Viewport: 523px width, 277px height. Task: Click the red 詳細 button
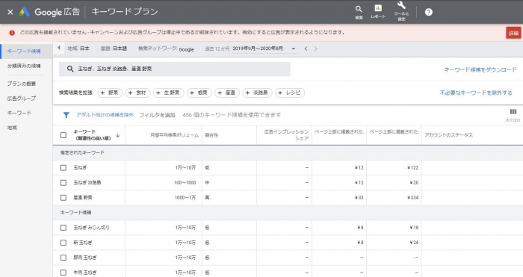pyautogui.click(x=513, y=33)
